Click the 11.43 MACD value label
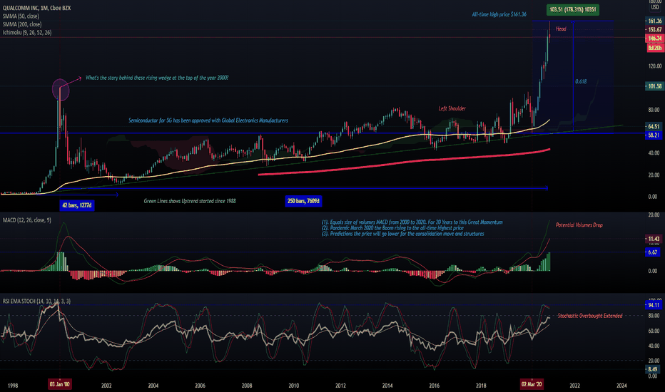This screenshot has height=392, width=665. [654, 239]
